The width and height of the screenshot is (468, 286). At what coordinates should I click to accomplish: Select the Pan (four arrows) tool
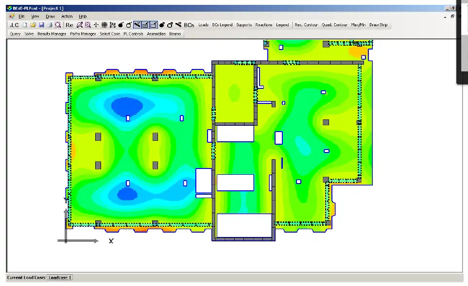[x=96, y=25]
